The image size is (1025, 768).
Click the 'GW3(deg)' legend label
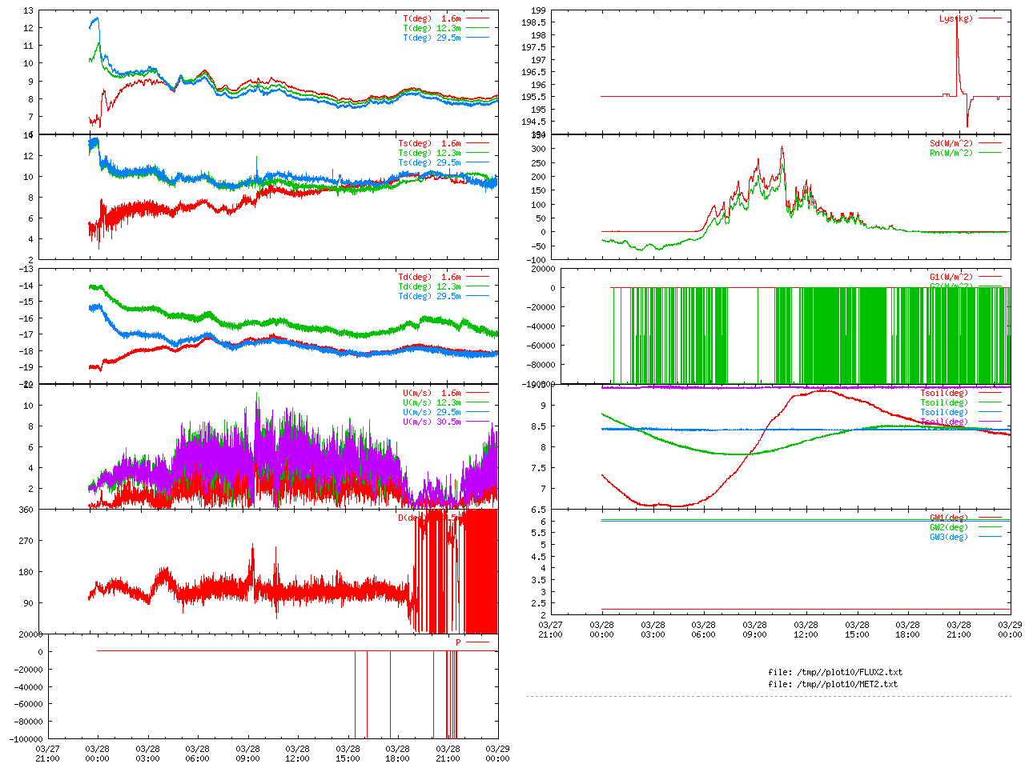(x=949, y=537)
